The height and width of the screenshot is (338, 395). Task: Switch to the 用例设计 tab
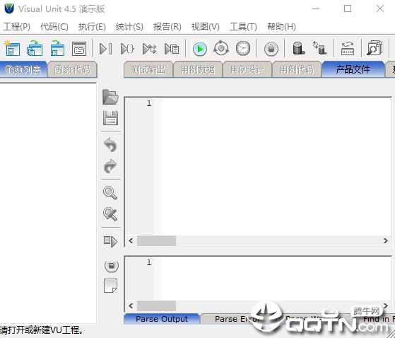(x=247, y=69)
